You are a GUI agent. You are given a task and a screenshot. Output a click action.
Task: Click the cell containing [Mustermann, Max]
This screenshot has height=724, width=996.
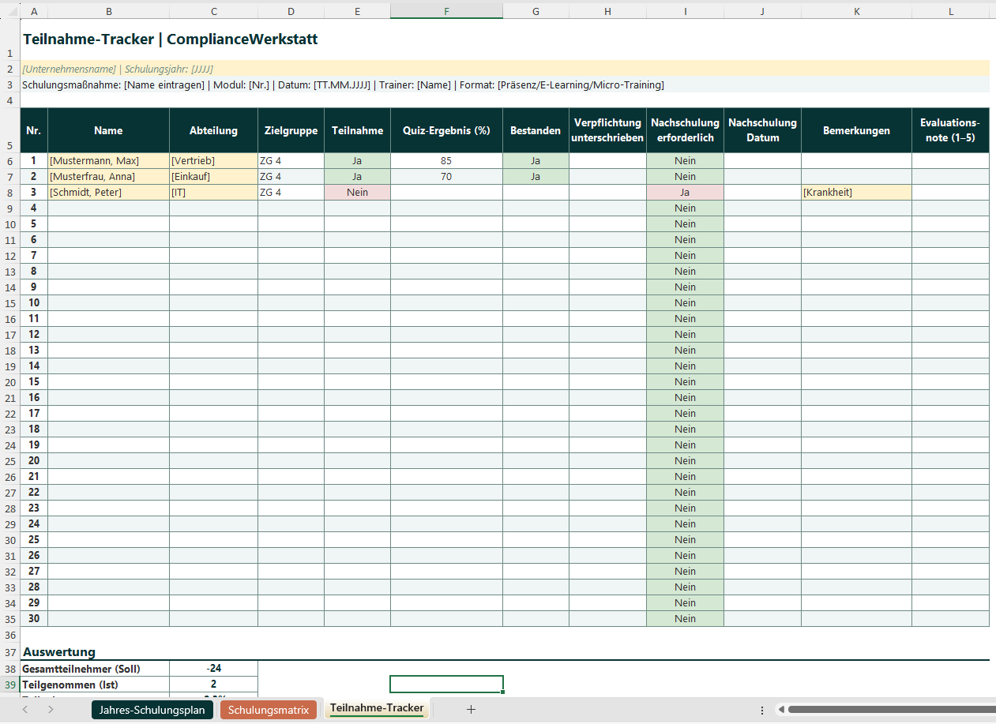coord(108,160)
